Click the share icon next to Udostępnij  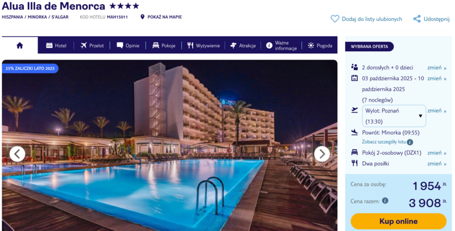[417, 19]
